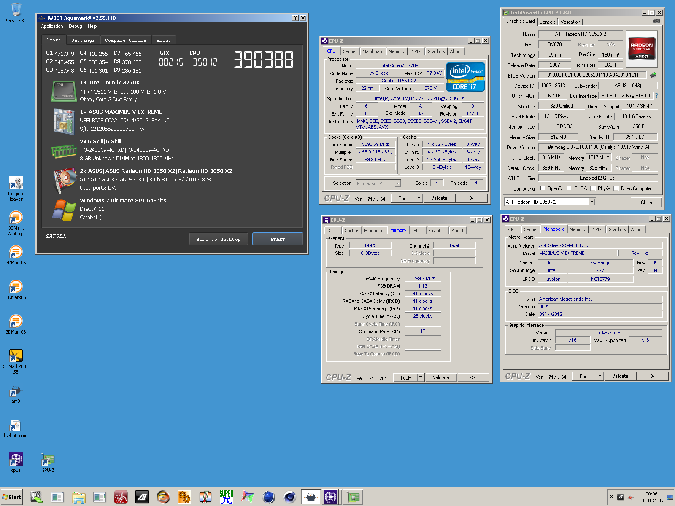Open the BIOS tool from the taskbar
This screenshot has height=506, width=675.
[36, 497]
